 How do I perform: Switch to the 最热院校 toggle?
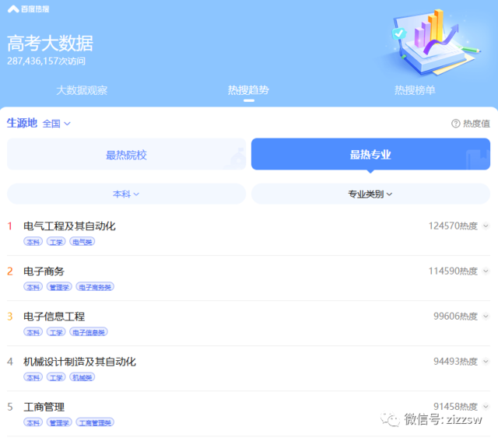click(126, 154)
